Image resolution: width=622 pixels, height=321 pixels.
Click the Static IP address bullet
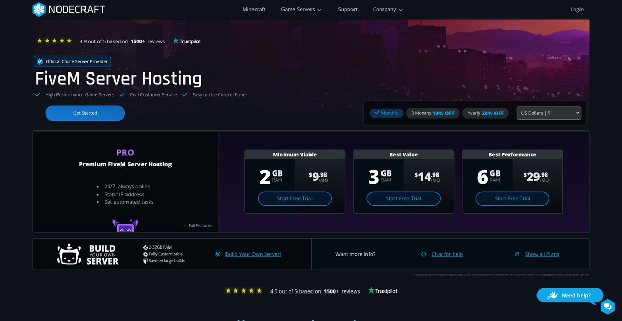coord(124,194)
